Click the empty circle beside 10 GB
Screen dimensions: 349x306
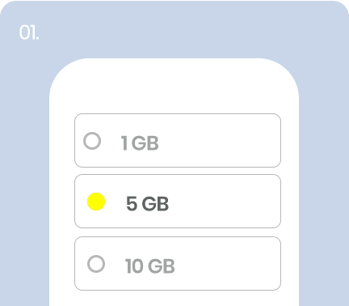[96, 264]
